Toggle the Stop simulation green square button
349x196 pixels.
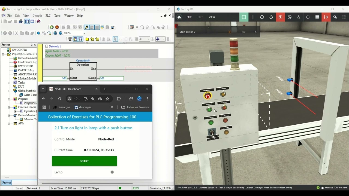point(244,17)
